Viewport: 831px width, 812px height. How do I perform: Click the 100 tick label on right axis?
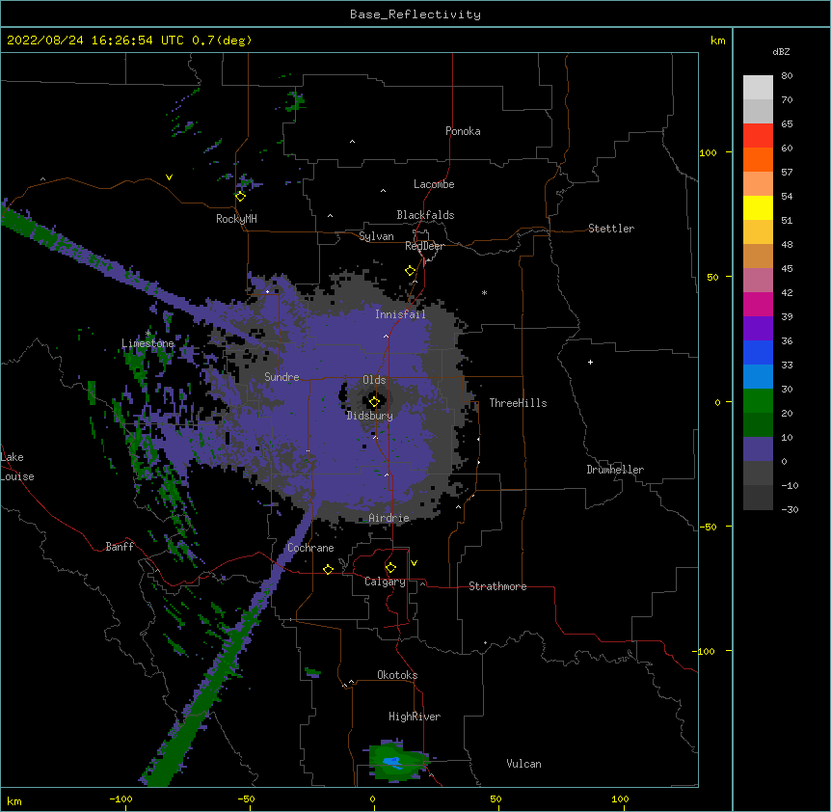[x=708, y=153]
